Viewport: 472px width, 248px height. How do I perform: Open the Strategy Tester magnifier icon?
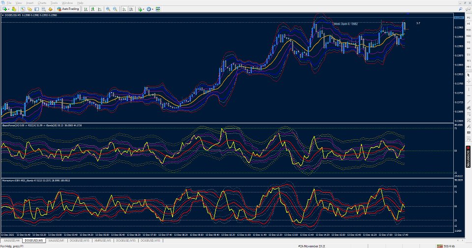point(43,9)
